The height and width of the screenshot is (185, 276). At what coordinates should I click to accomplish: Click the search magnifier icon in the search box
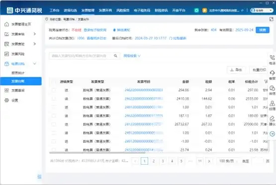click(115, 56)
